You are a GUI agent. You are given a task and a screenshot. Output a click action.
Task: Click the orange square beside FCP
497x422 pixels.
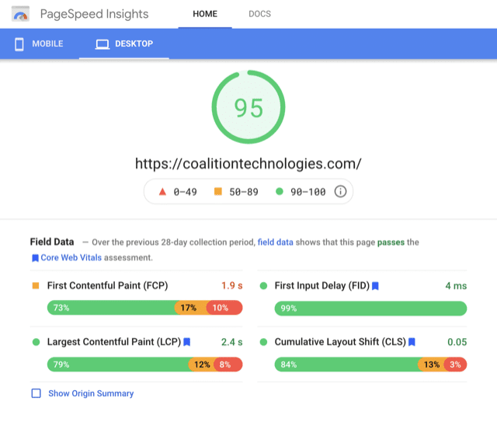[x=36, y=285]
